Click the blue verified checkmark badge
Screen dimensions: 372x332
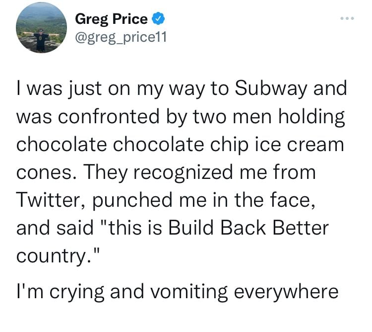point(158,19)
